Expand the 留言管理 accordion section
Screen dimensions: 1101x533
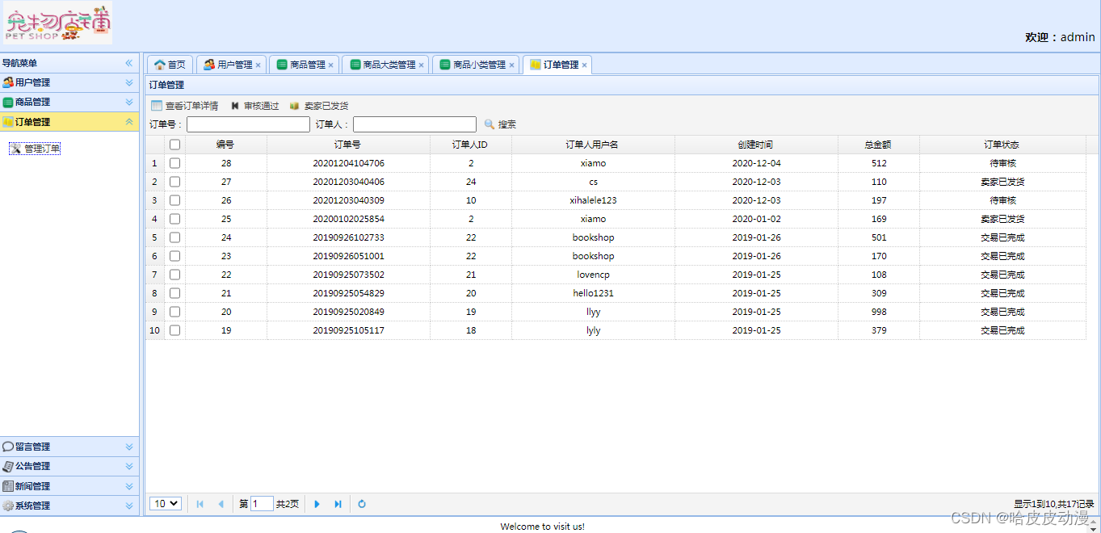(128, 447)
